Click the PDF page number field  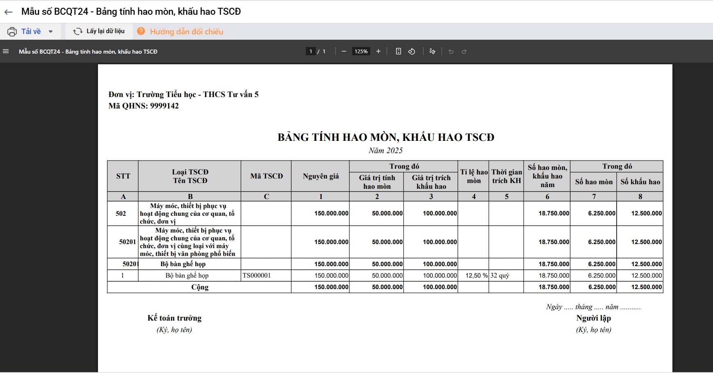[x=311, y=52]
